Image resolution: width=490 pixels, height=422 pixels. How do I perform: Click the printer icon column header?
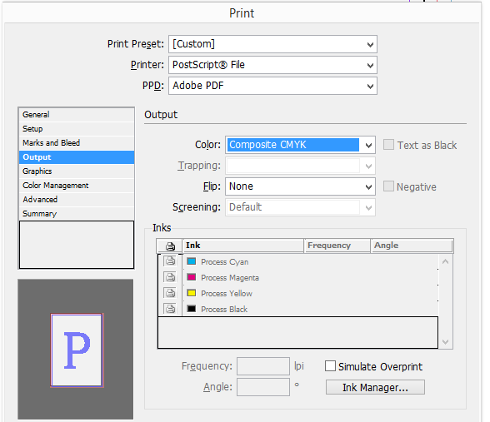(x=170, y=246)
